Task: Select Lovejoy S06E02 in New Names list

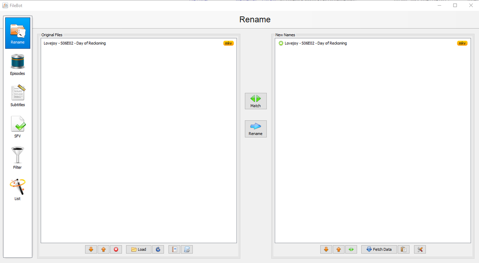Action: click(373, 43)
